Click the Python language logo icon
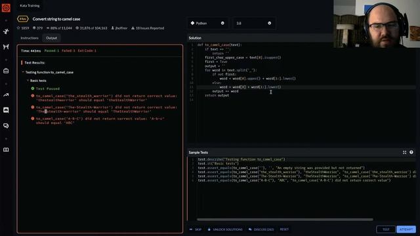 click(192, 23)
